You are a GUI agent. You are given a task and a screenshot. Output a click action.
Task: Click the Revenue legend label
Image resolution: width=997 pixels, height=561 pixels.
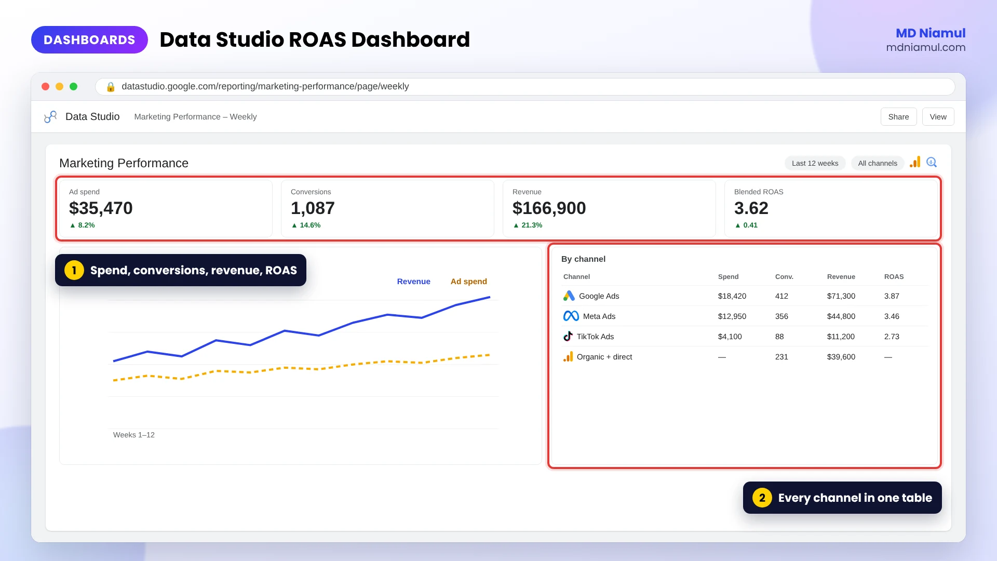click(x=414, y=282)
